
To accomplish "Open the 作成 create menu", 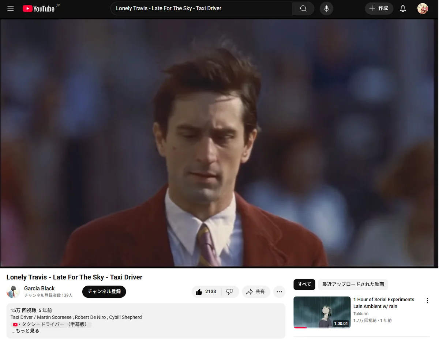I will click(x=379, y=8).
